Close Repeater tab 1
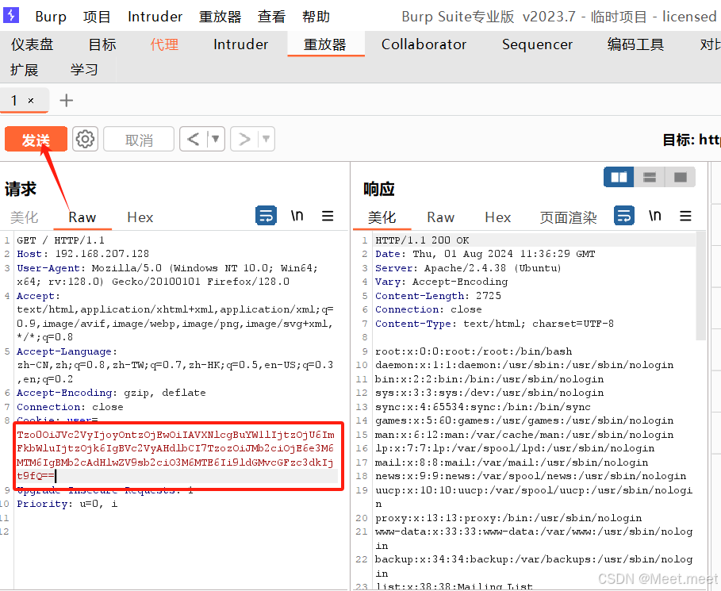 pyautogui.click(x=31, y=100)
